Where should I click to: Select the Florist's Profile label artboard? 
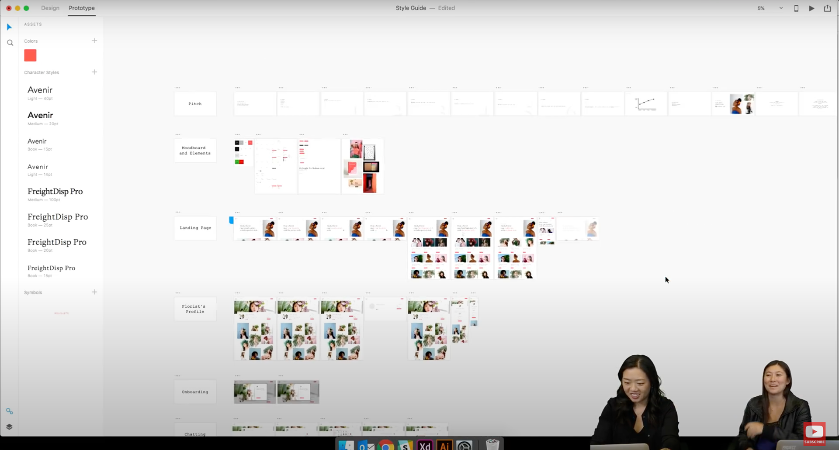click(x=195, y=309)
